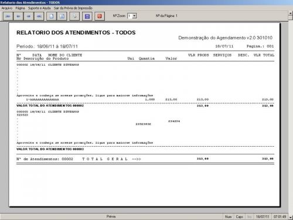Open the Arquivo menu
Screen dimensions: 293x220
[7, 8]
